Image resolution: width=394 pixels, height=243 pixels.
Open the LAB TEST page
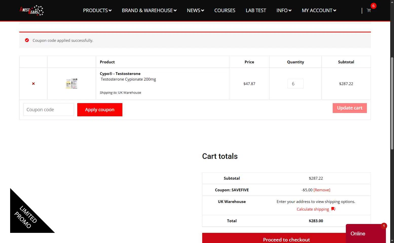tap(256, 10)
